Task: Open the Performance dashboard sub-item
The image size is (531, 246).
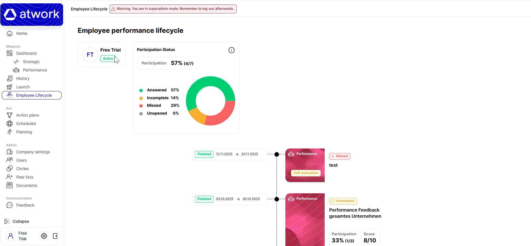Action: pos(35,70)
